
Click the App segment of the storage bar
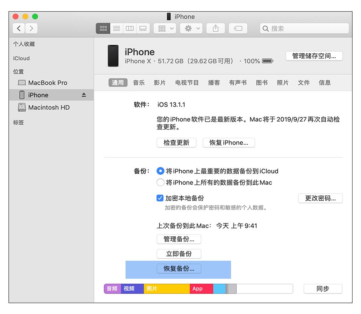click(201, 288)
